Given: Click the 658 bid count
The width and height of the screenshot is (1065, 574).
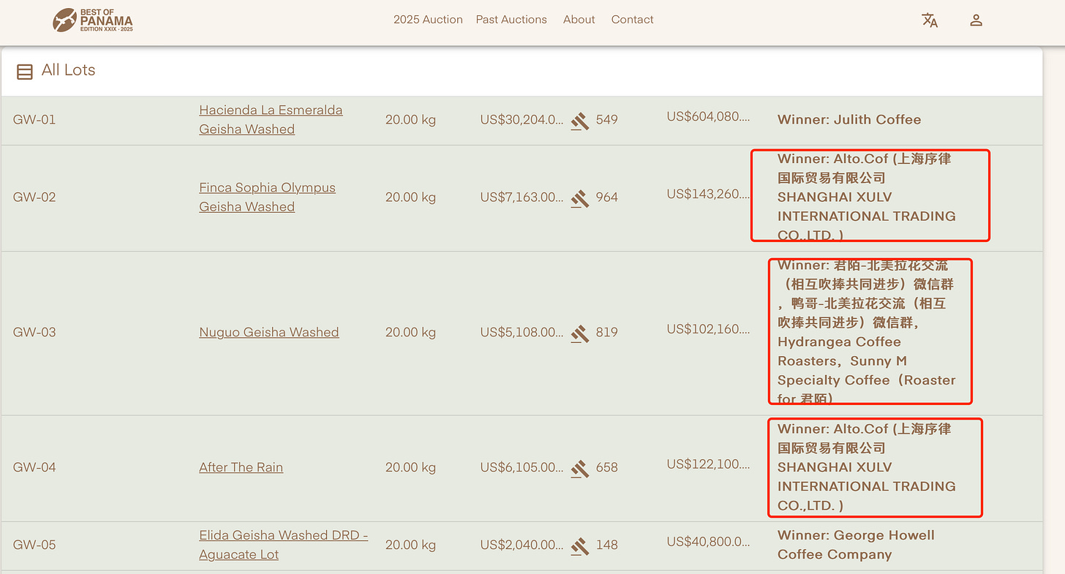Looking at the screenshot, I should click(x=607, y=467).
